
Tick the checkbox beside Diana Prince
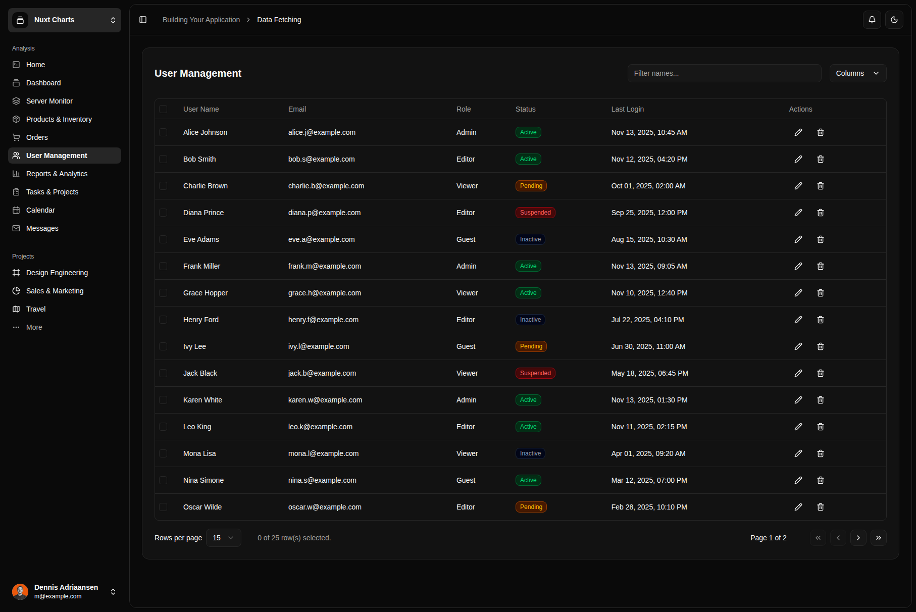coord(163,213)
